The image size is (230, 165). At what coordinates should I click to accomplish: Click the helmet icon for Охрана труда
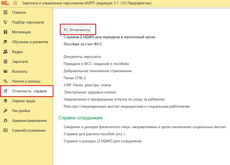coord(5,101)
